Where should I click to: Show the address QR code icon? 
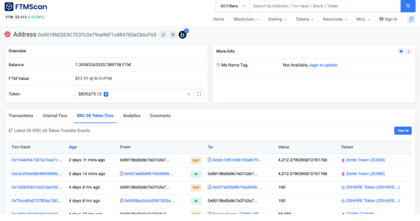173,35
